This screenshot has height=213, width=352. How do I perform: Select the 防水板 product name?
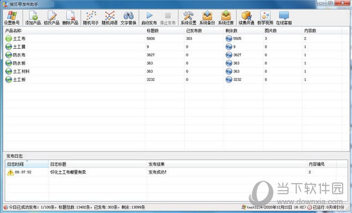pos(19,63)
